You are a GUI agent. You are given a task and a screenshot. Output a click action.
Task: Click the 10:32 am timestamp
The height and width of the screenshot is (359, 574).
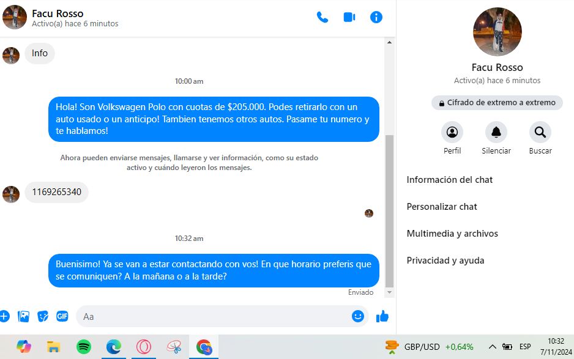189,239
